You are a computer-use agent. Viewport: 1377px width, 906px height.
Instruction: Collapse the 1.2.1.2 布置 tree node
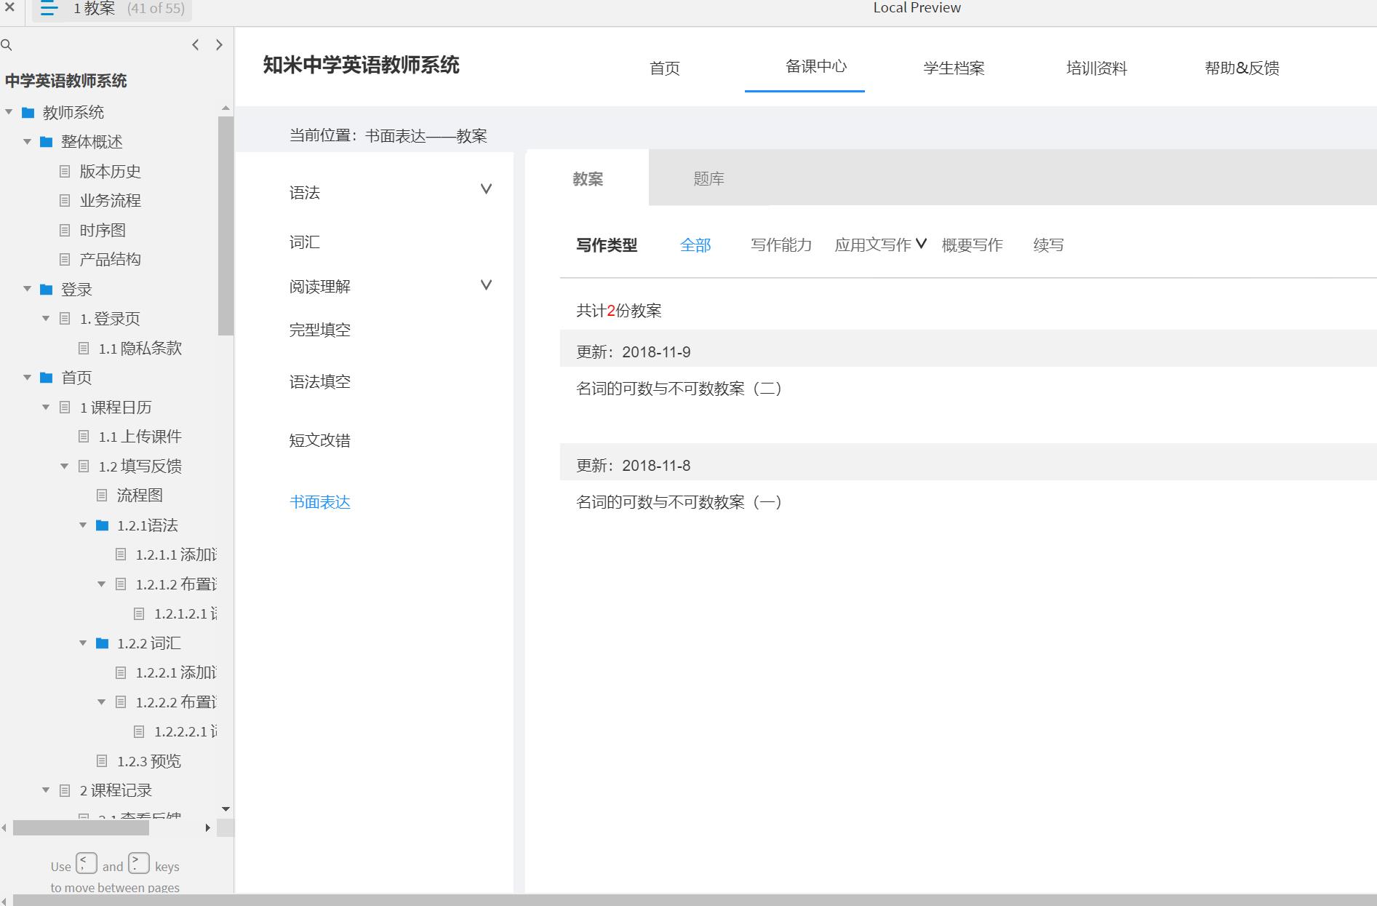102,584
